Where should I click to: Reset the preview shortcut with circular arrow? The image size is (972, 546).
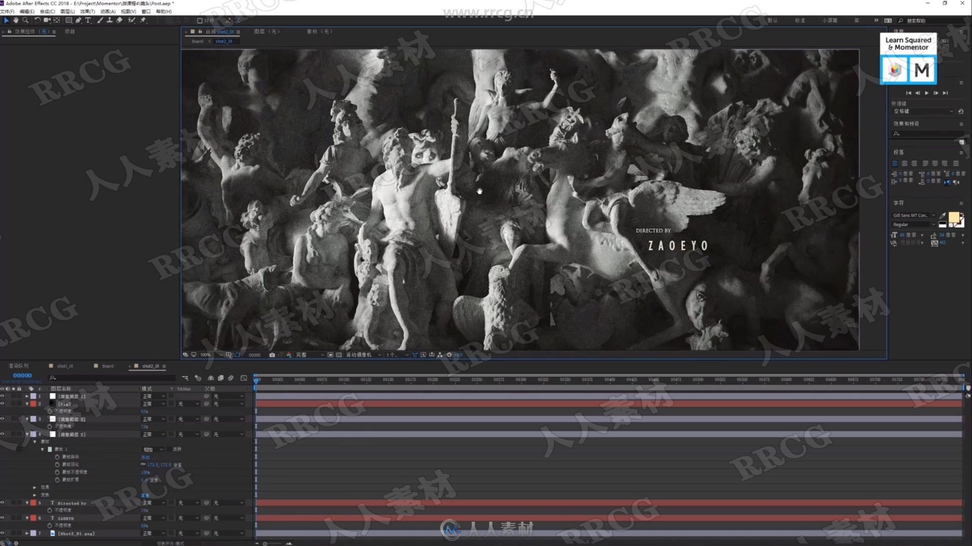click(960, 111)
